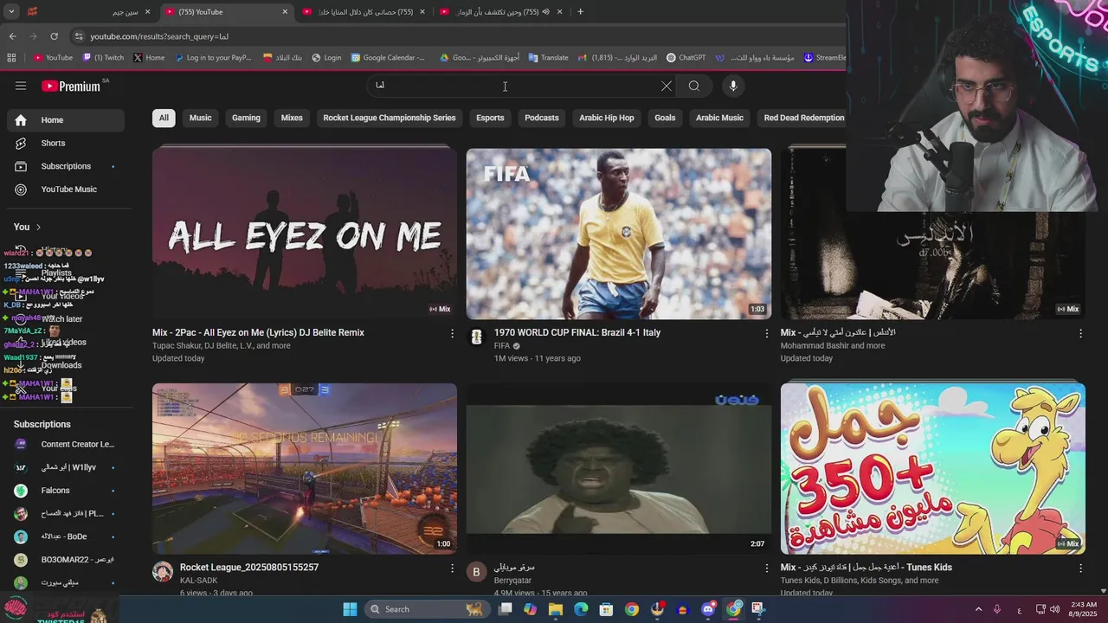Image resolution: width=1108 pixels, height=623 pixels.
Task: Play the Pelé World Cup thumbnail
Action: 619,234
